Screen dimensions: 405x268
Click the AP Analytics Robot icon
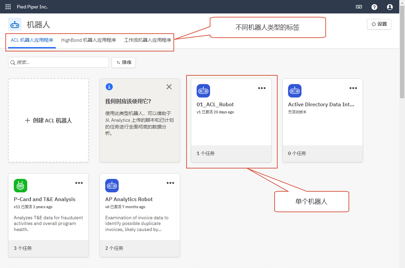click(x=112, y=186)
